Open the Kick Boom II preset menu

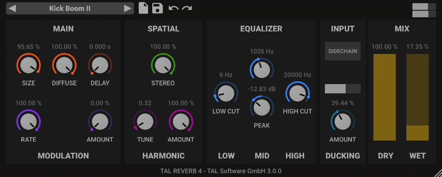pos(70,8)
